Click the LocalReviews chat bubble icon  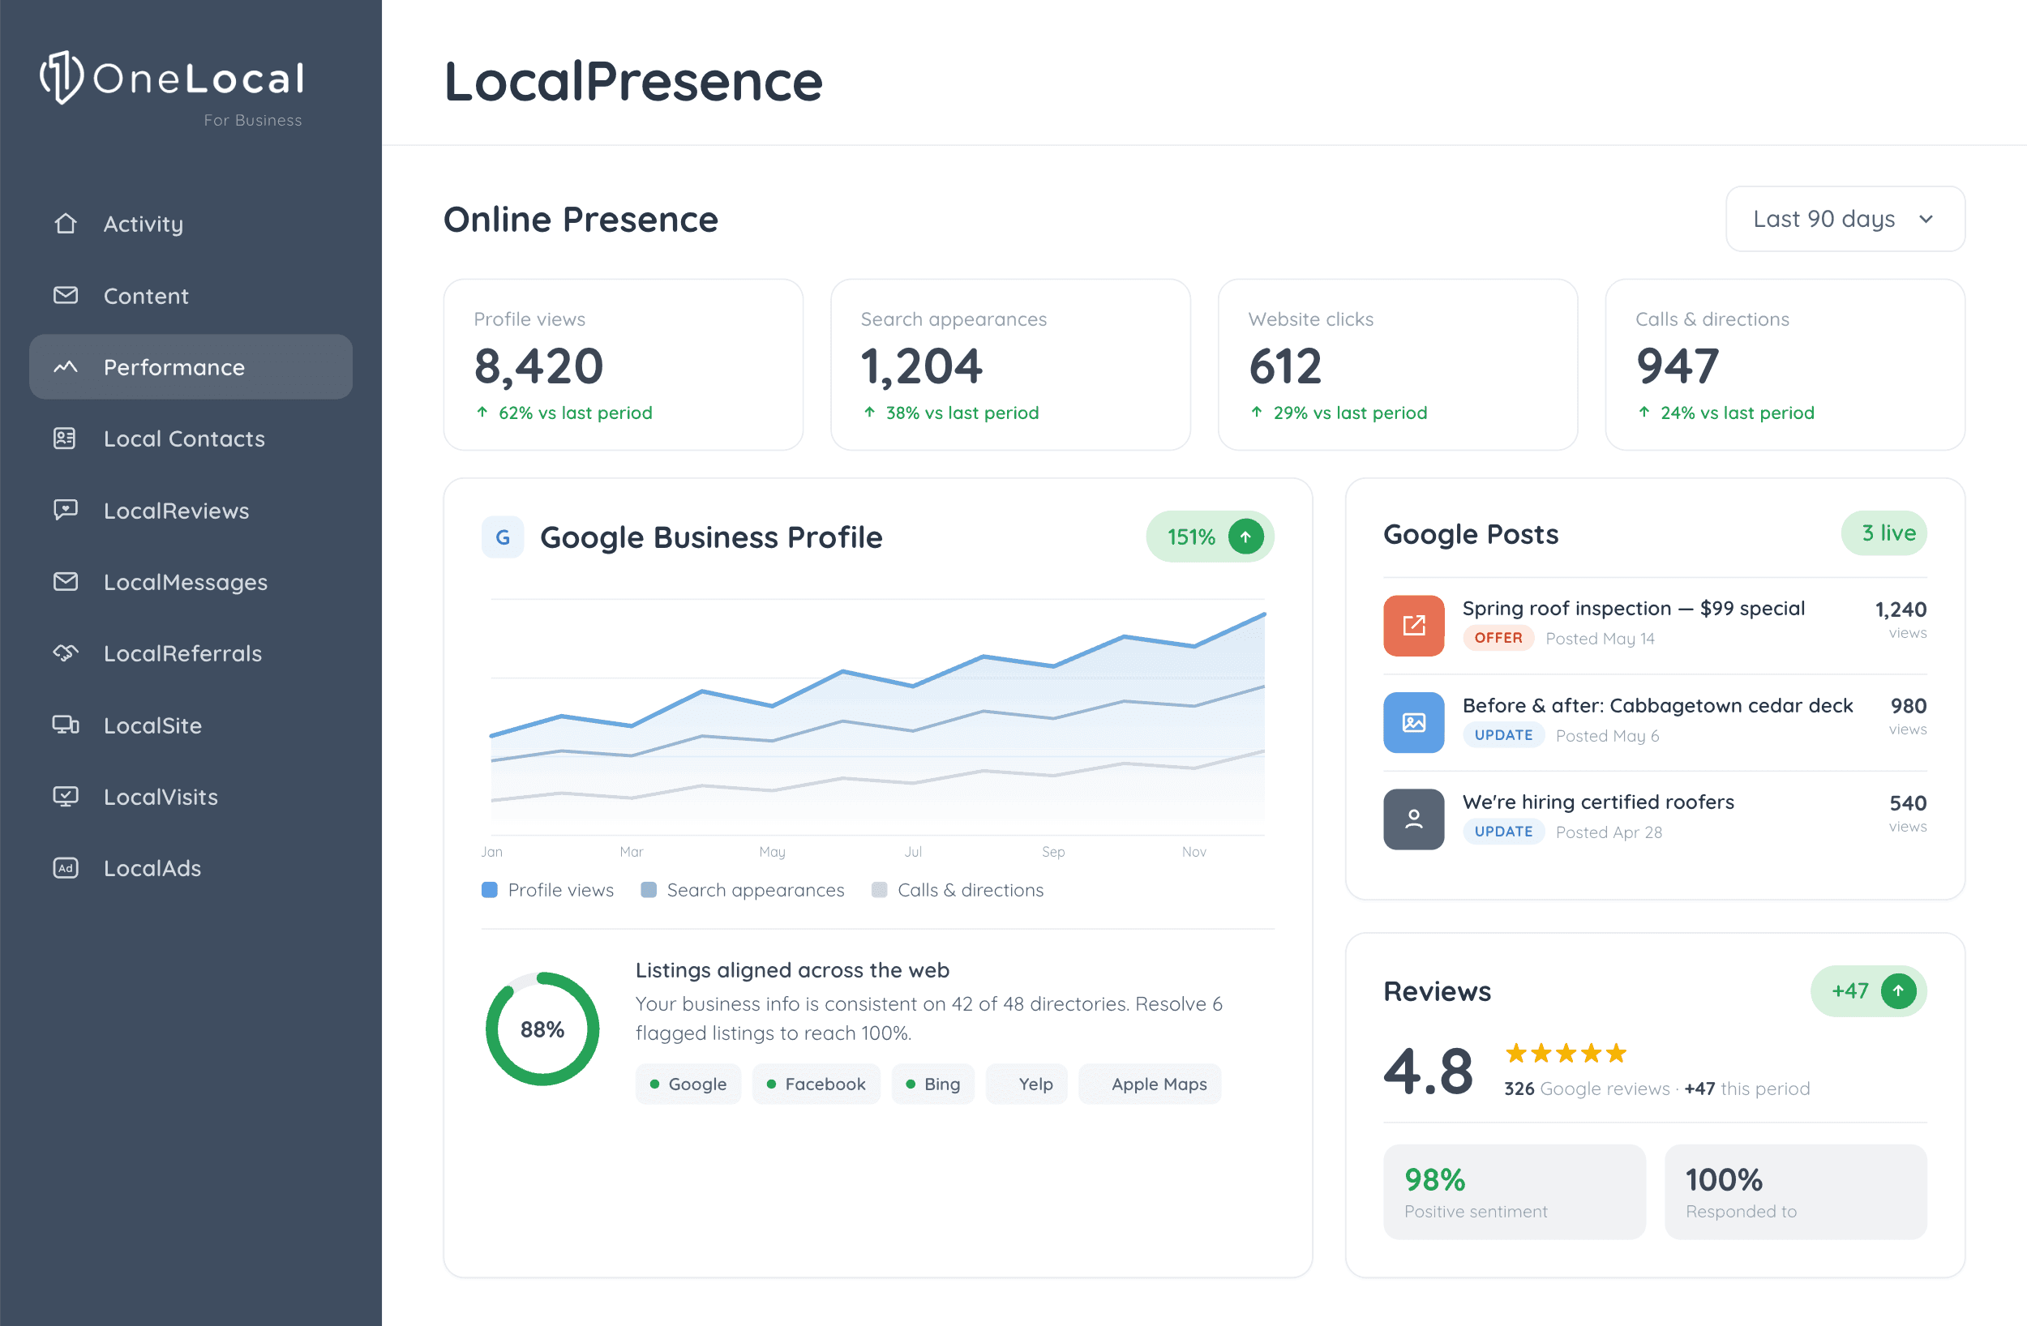66,510
